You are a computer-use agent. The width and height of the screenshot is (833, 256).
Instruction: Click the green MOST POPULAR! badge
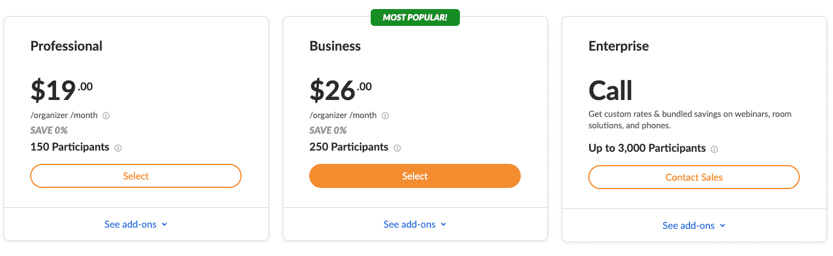coord(415,17)
